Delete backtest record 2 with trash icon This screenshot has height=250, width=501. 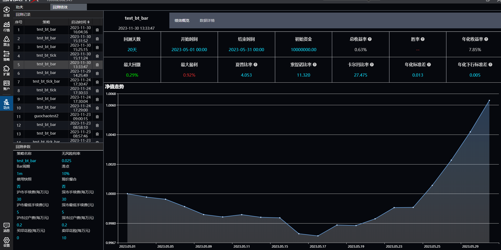tap(97, 39)
